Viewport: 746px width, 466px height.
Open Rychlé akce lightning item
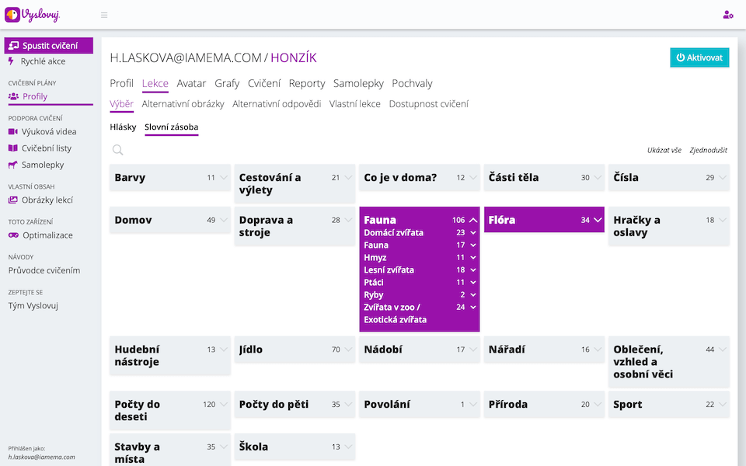pos(43,61)
